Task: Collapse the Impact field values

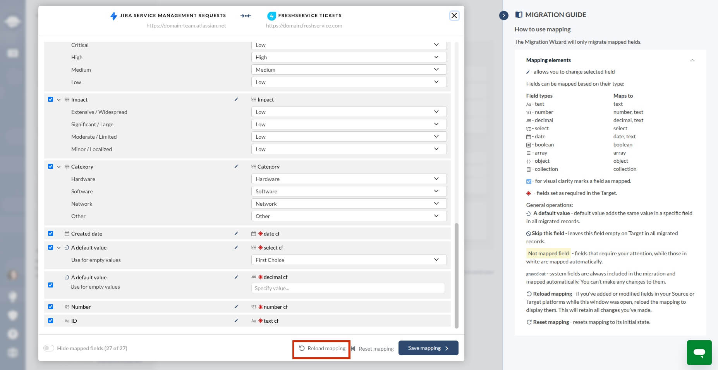Action: pyautogui.click(x=59, y=100)
